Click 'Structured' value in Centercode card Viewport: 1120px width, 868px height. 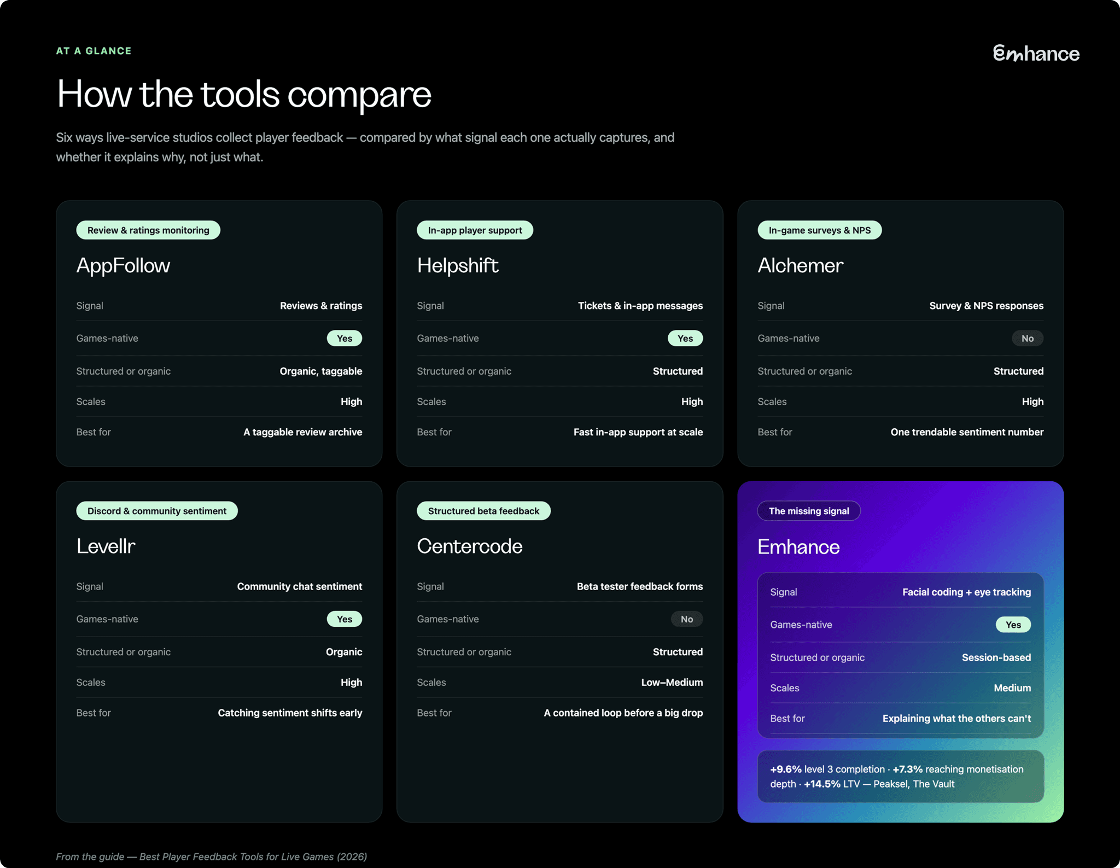[678, 652]
